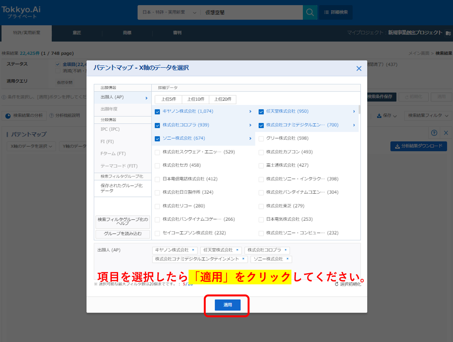
Task: Check グリー株式会社 checkbox
Action: pyautogui.click(x=261, y=139)
